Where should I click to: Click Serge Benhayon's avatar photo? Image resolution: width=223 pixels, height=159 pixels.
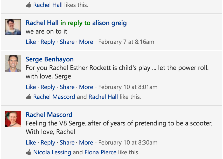[13, 63]
